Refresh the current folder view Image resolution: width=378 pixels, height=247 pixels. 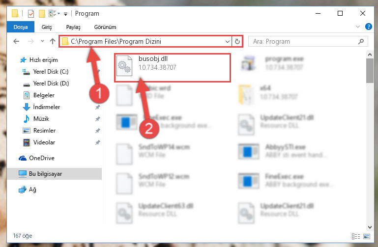tap(237, 41)
